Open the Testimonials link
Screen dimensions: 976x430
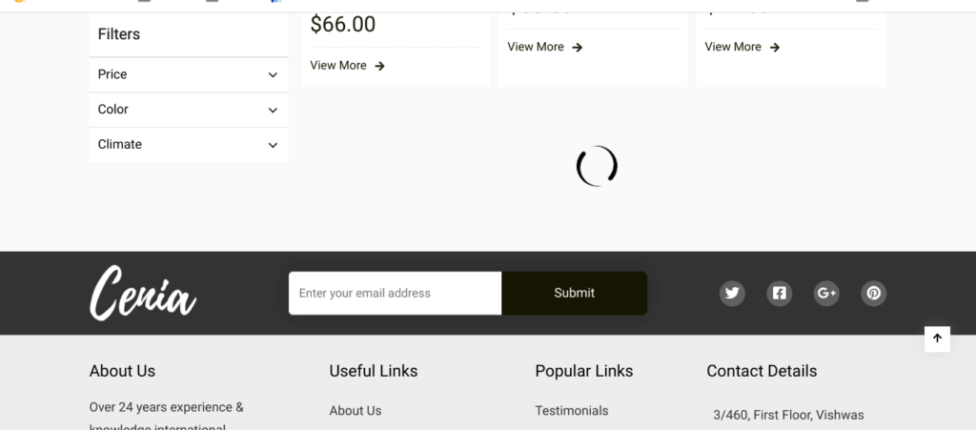[572, 411]
